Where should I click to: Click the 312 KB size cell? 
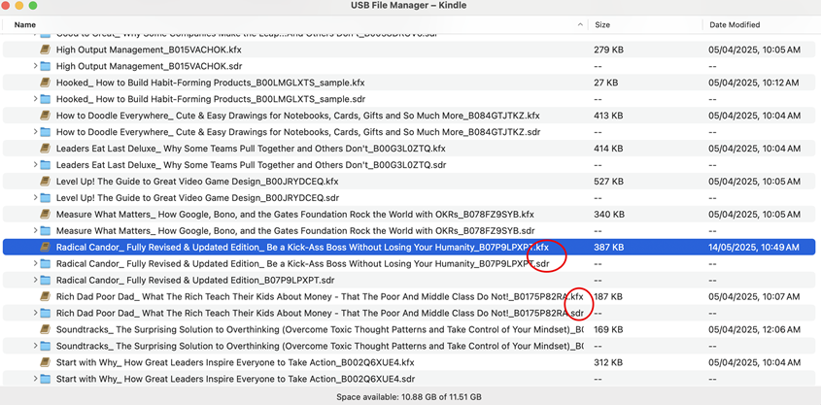pyautogui.click(x=608, y=362)
